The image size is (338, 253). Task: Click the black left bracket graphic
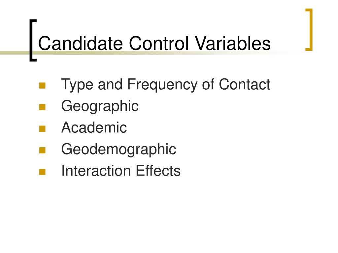click(33, 41)
